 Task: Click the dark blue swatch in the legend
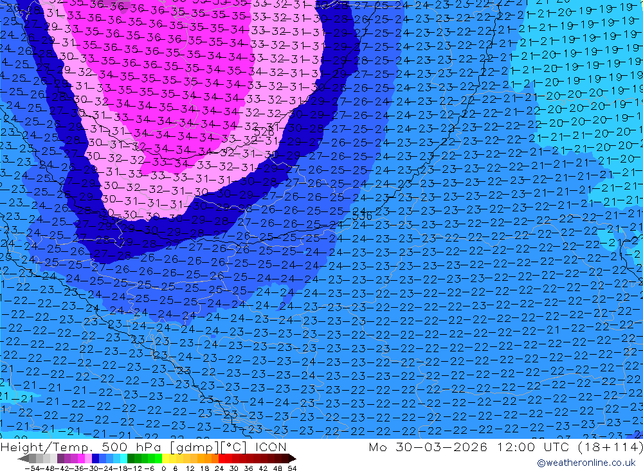pyautogui.click(x=96, y=459)
